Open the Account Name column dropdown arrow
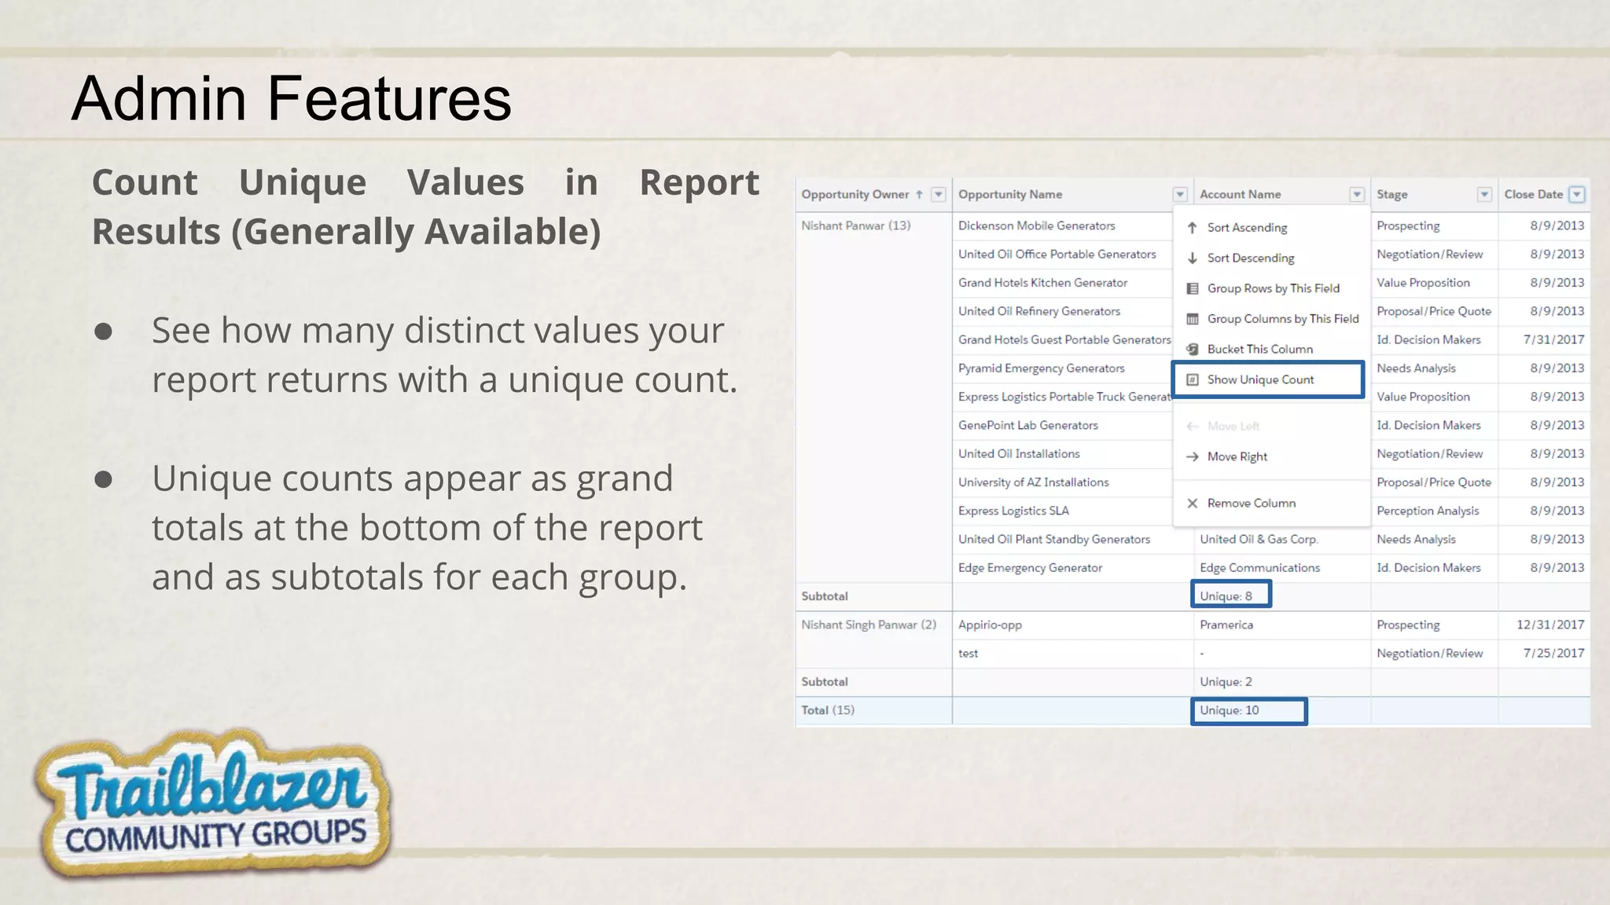Image resolution: width=1610 pixels, height=905 pixels. point(1357,195)
